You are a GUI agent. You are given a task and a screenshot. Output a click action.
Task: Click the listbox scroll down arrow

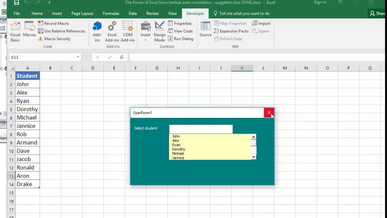click(x=253, y=157)
